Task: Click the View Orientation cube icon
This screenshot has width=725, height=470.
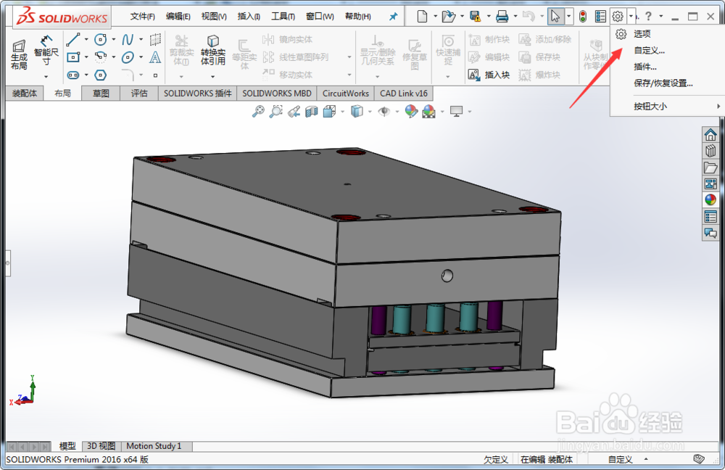Action: [330, 111]
